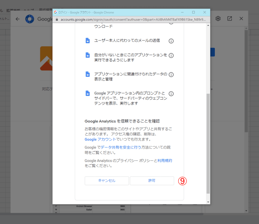Open the Google アカウント link
This screenshot has width=259, height=224.
pos(100,139)
